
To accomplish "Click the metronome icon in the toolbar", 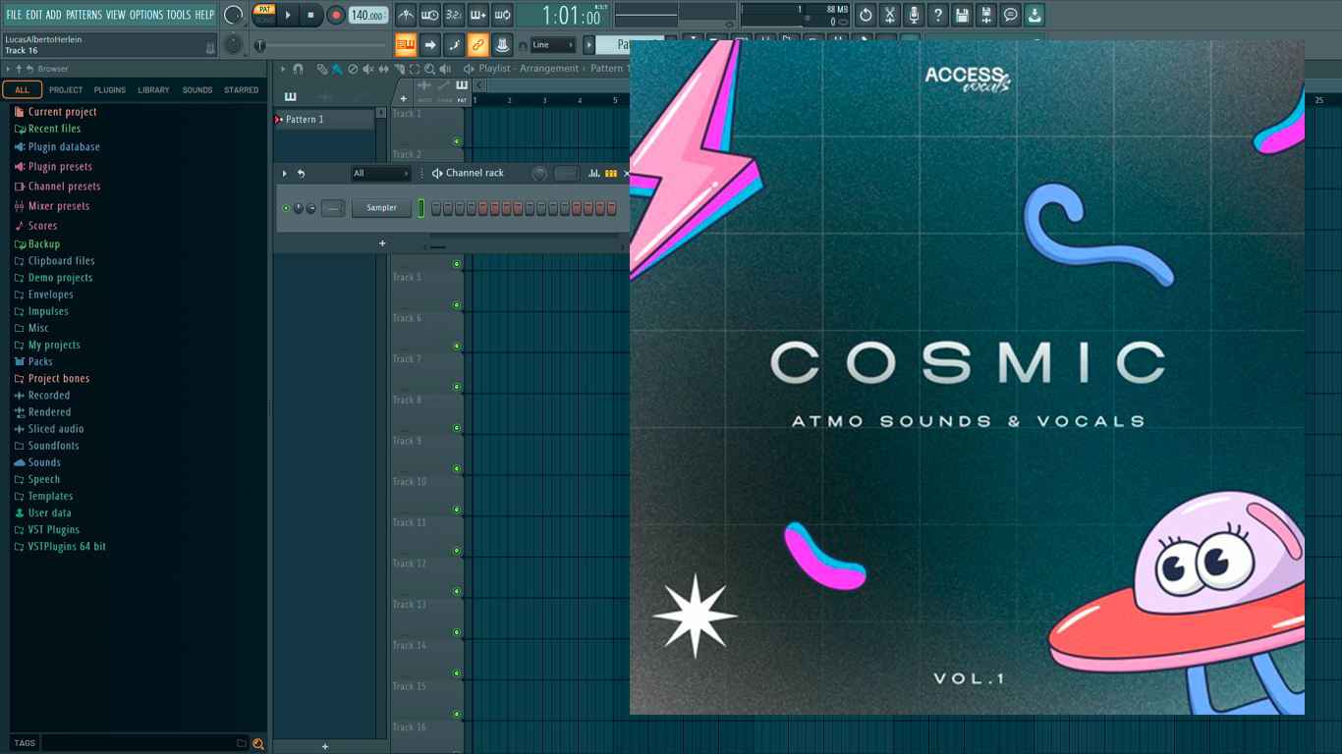I will pos(407,15).
